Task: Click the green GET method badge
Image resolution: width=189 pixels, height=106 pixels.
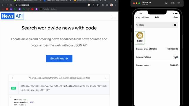Action: 14,88
